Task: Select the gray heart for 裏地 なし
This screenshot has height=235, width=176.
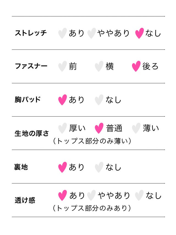Action: [99, 167]
